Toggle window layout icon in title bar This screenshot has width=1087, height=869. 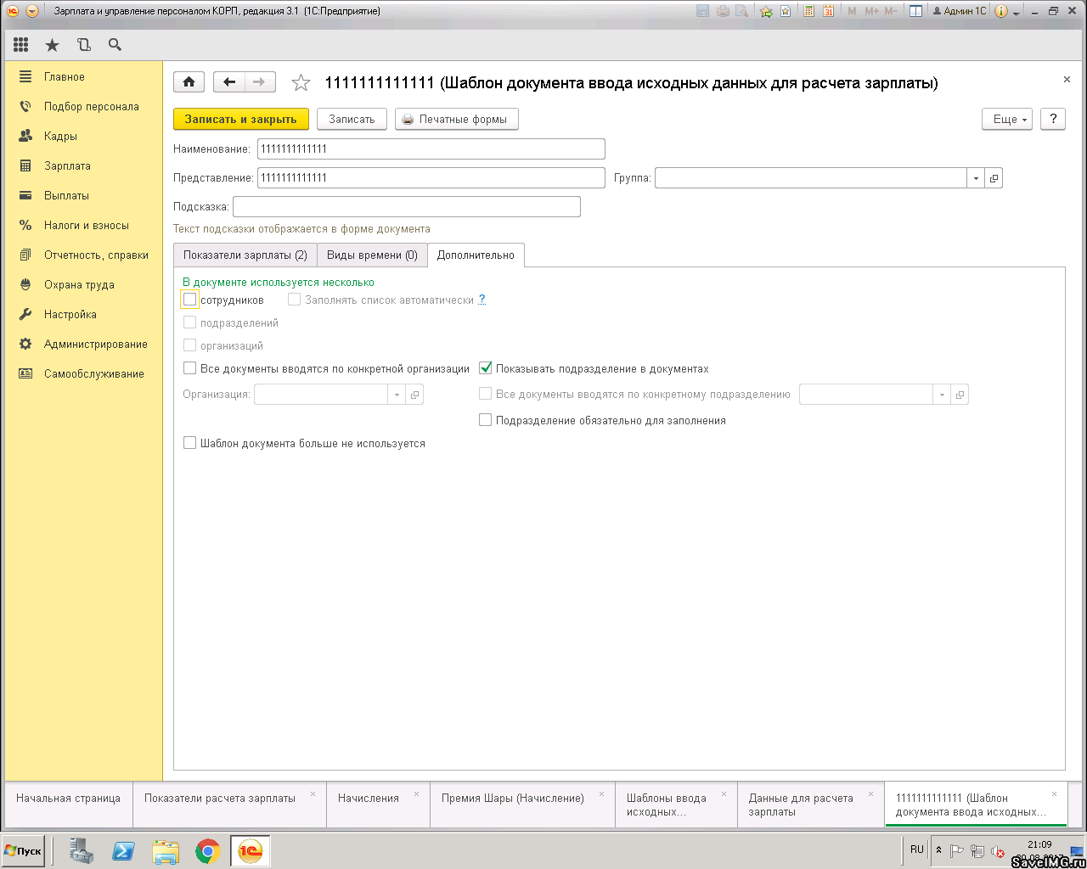pos(915,11)
